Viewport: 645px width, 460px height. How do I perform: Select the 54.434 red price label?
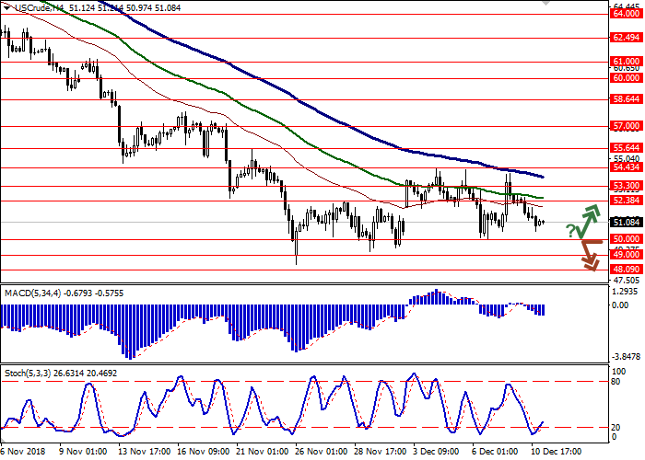tap(627, 167)
